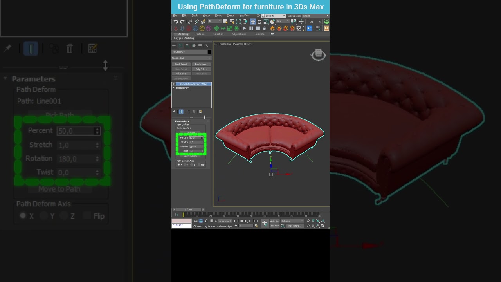501x282 pixels.
Task: Switch to the Modify panel tab
Action: coord(180,46)
